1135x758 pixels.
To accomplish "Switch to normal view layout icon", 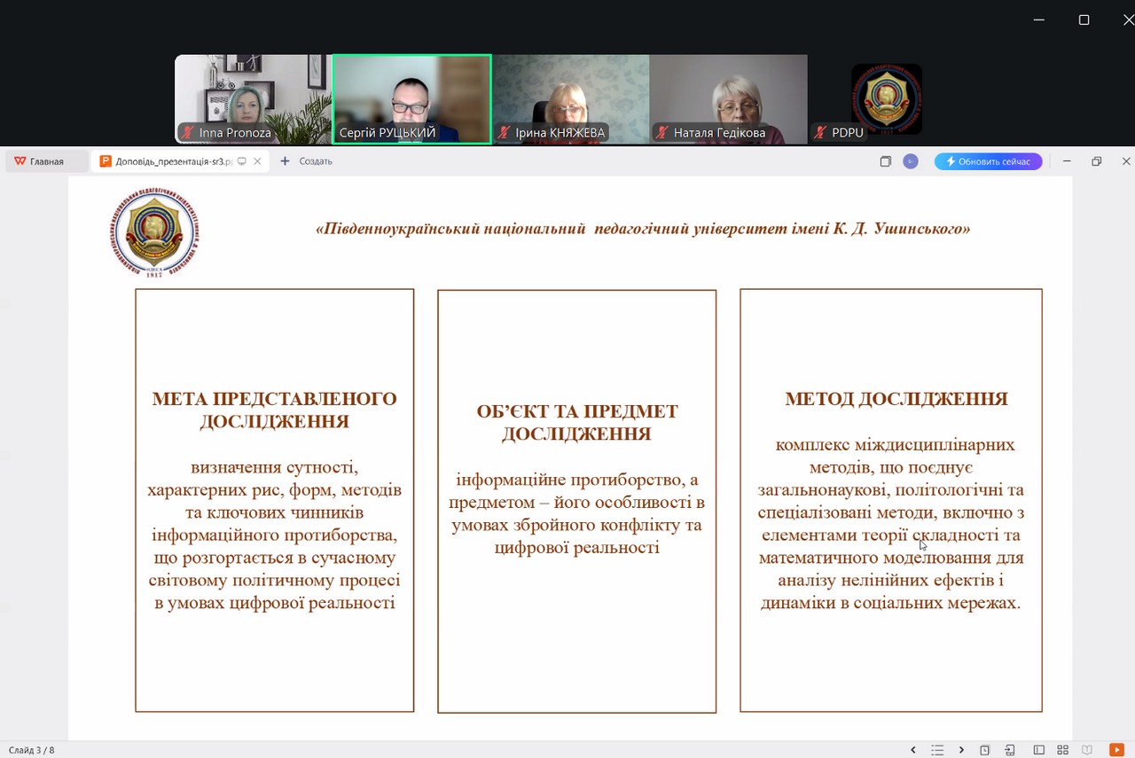I will (1039, 750).
